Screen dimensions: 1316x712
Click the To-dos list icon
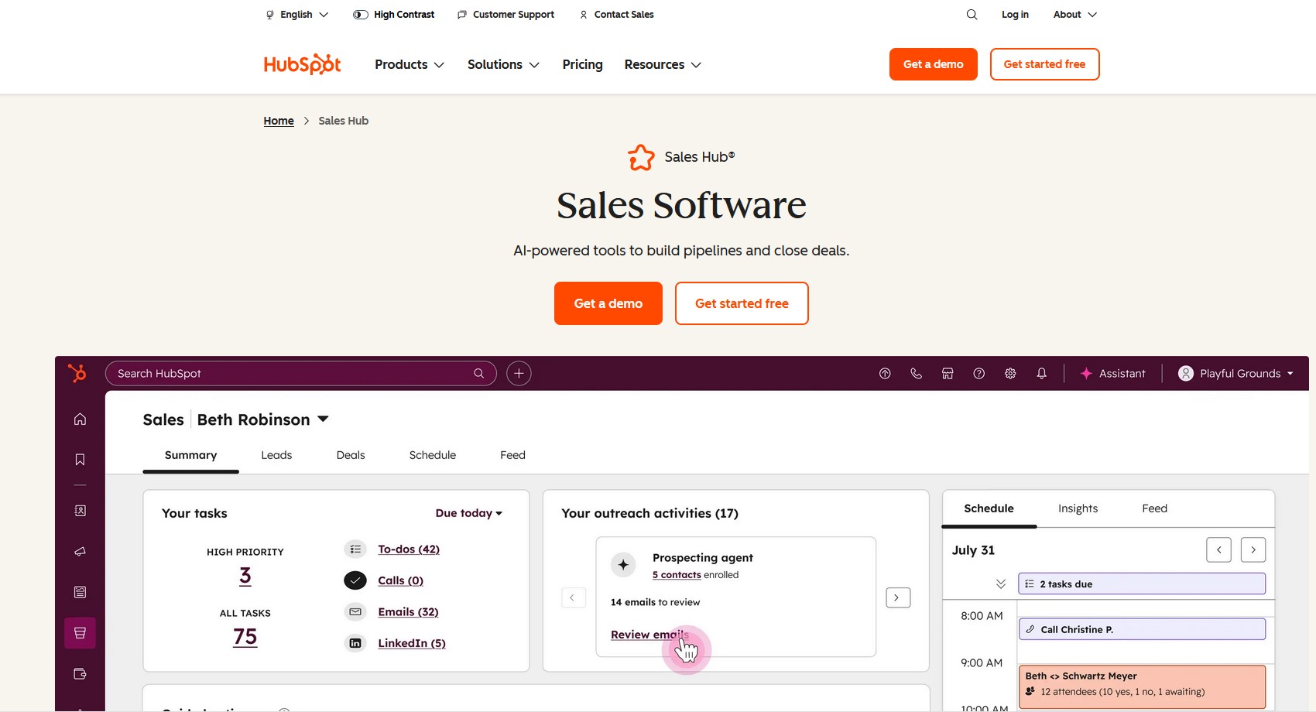(355, 549)
